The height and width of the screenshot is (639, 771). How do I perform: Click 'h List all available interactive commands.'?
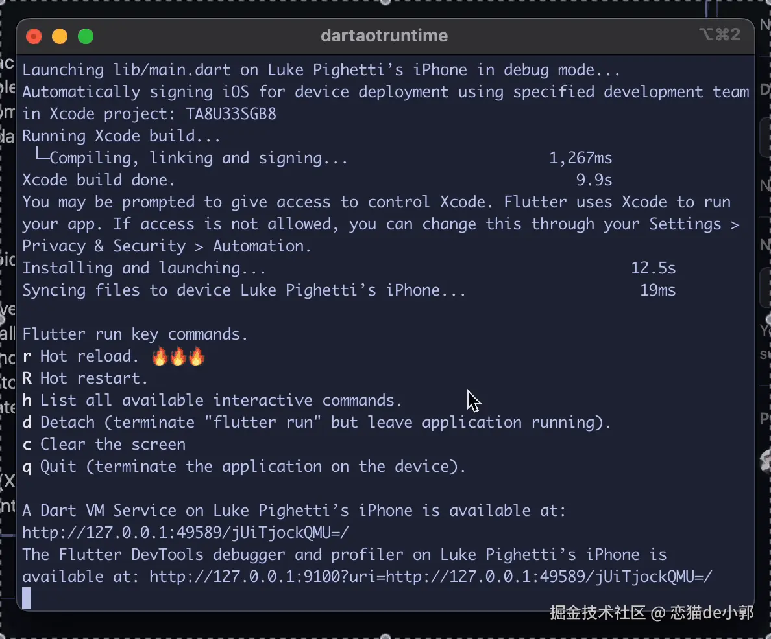click(x=212, y=401)
